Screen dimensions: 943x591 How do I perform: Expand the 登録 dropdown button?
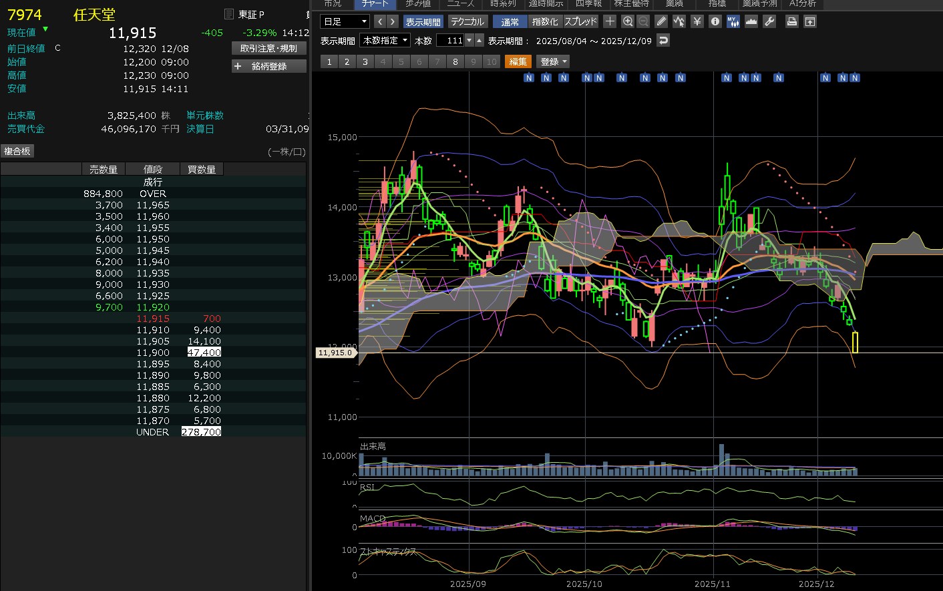[554, 61]
